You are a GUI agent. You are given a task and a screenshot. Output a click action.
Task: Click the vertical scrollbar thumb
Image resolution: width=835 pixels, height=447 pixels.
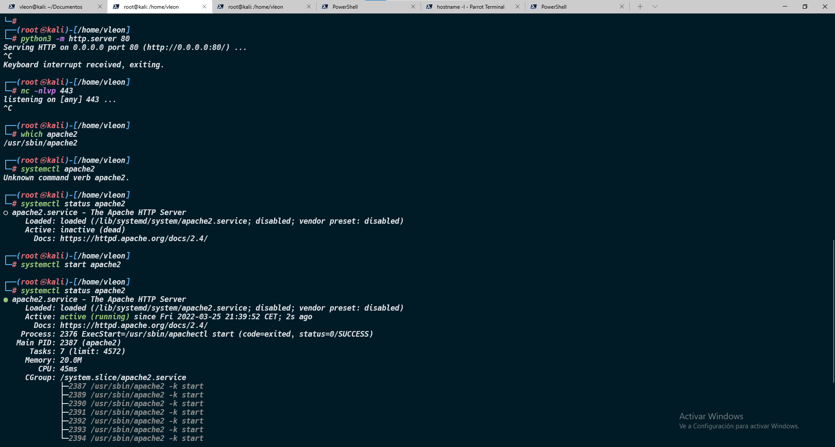click(833, 311)
